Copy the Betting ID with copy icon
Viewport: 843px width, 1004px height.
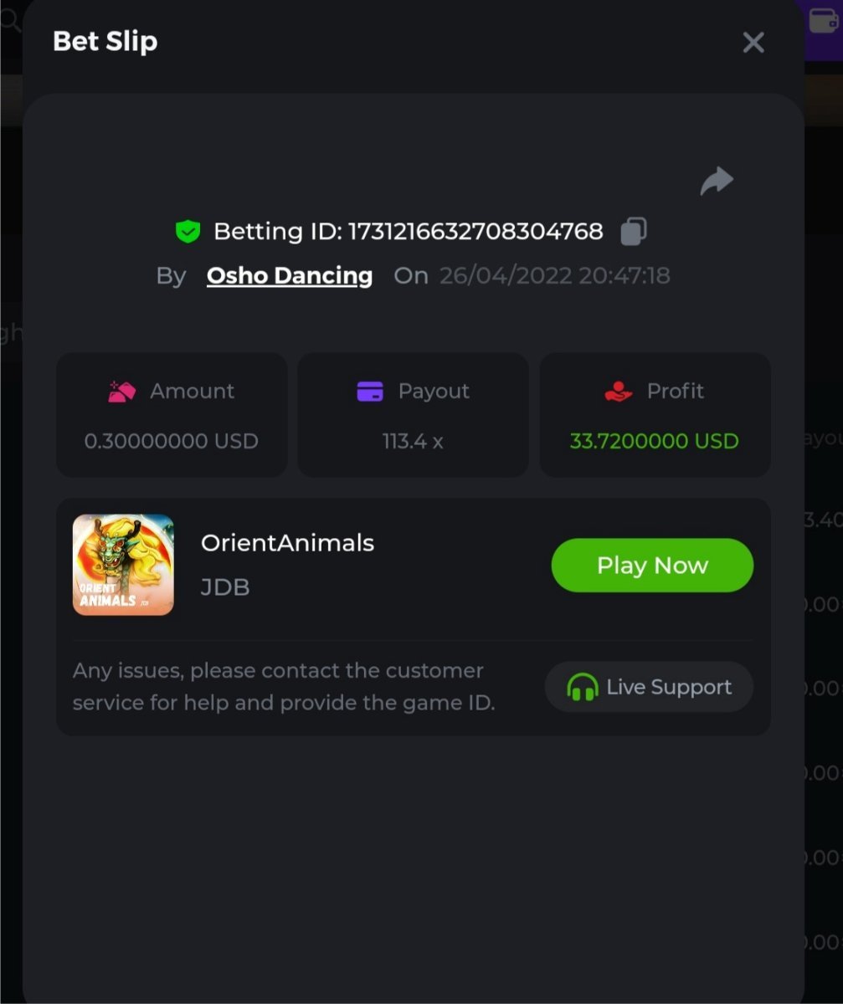pyautogui.click(x=634, y=231)
